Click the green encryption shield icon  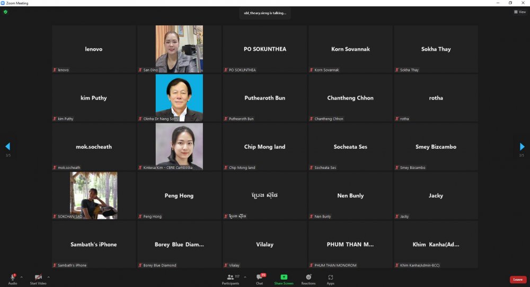coord(5,12)
